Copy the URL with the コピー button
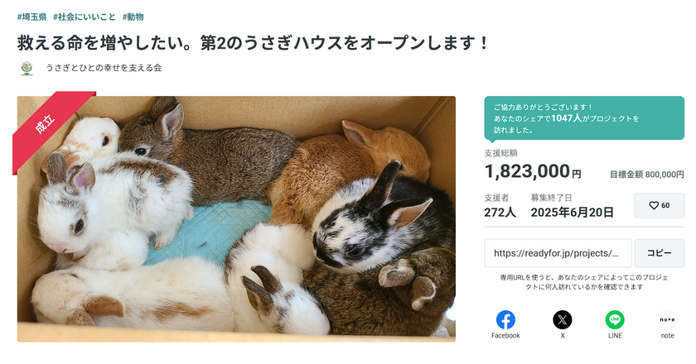 pos(660,252)
